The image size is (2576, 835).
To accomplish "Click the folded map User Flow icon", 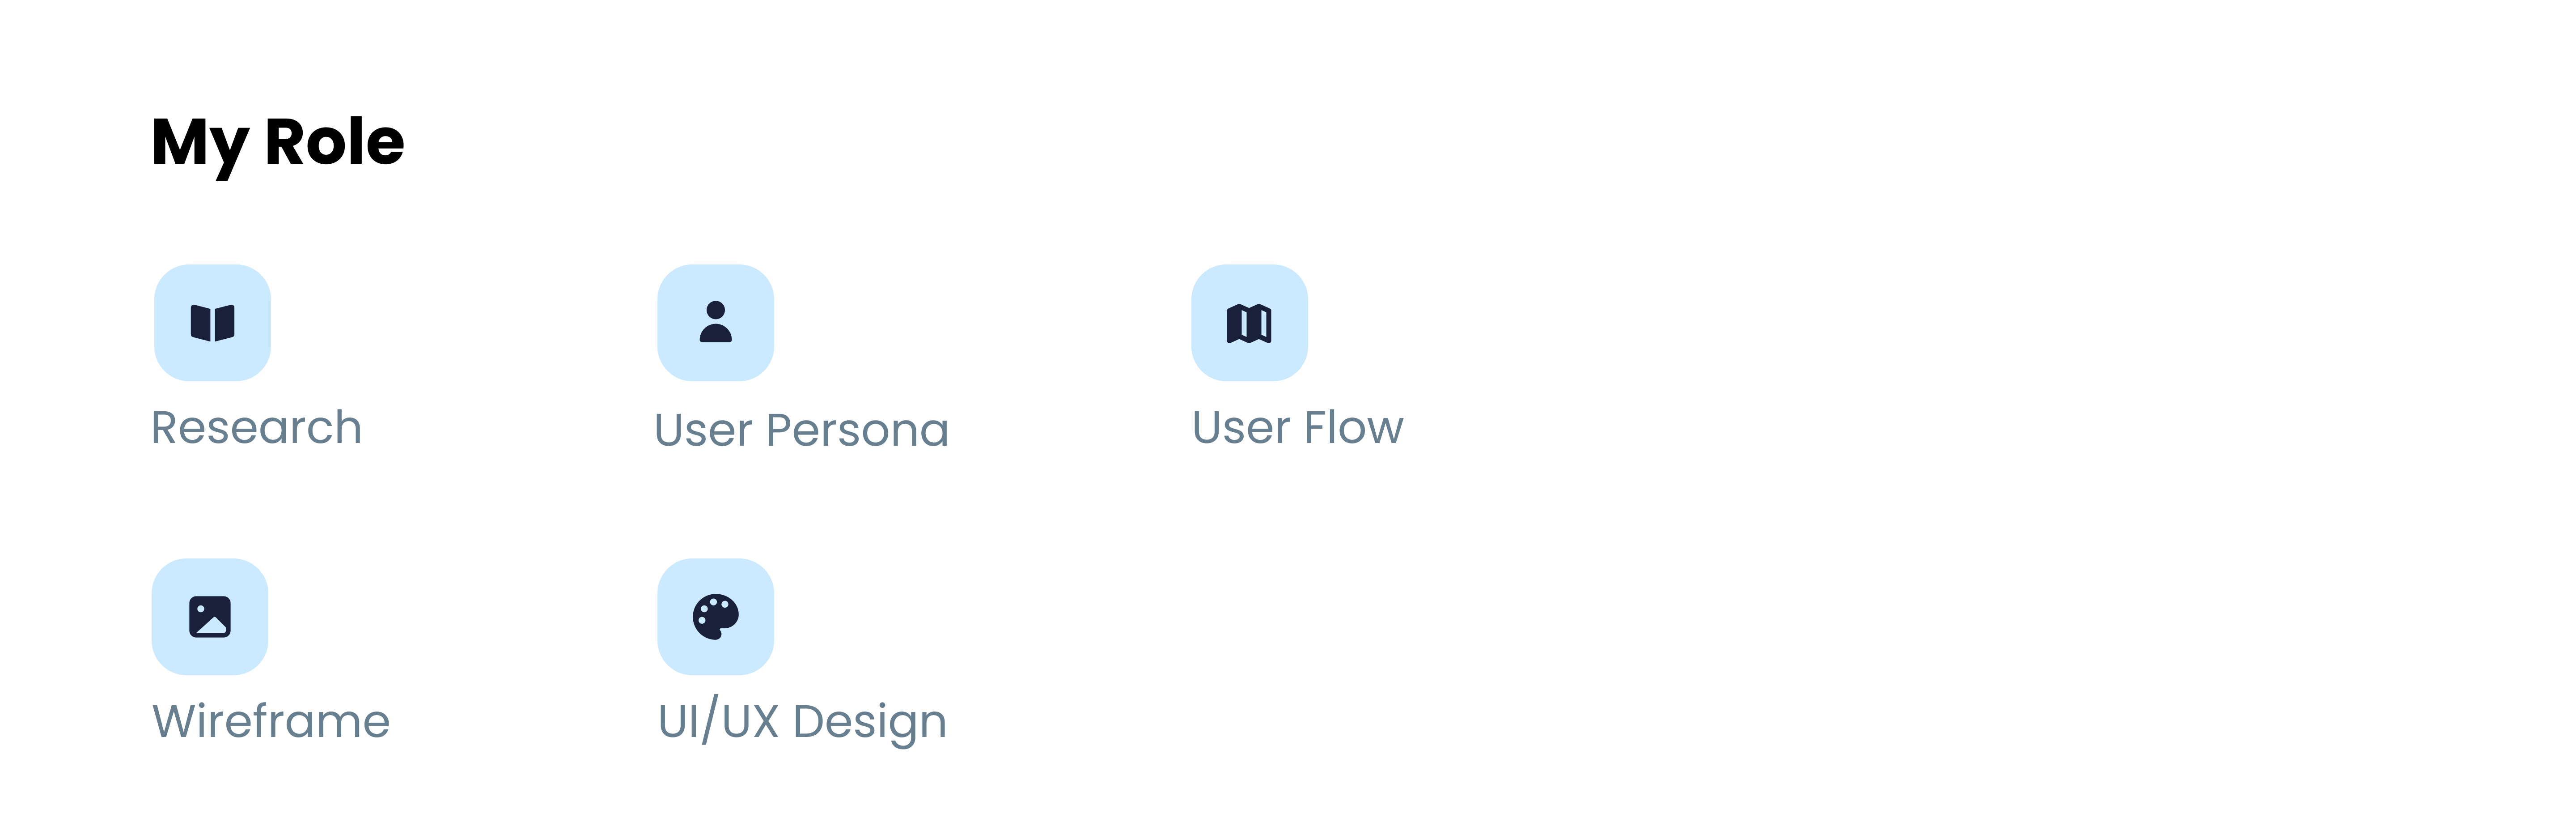I will [1249, 323].
